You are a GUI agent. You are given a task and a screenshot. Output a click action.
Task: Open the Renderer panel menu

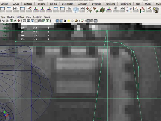(x=37, y=17)
